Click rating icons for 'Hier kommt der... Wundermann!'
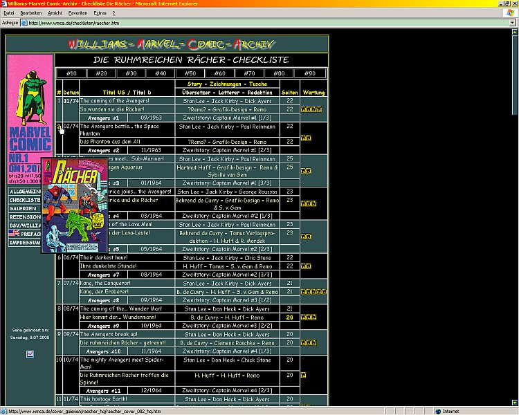The image size is (519, 415). [309, 317]
